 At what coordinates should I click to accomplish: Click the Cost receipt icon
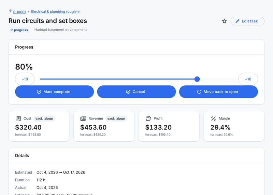point(18,119)
